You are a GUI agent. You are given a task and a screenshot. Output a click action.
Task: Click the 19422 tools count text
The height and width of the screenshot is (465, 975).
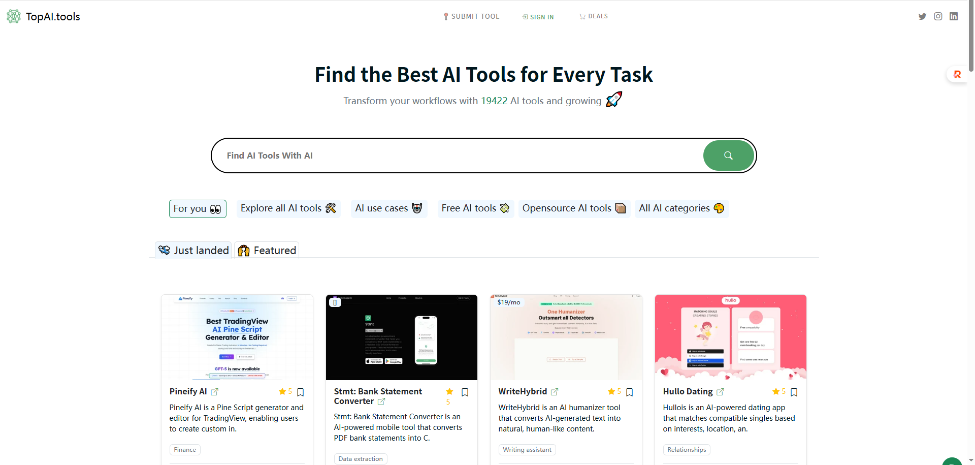[x=494, y=101]
